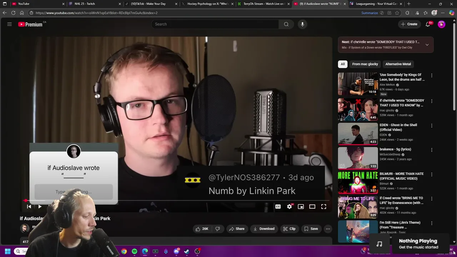Switch to the first YouTube tab

click(38, 4)
